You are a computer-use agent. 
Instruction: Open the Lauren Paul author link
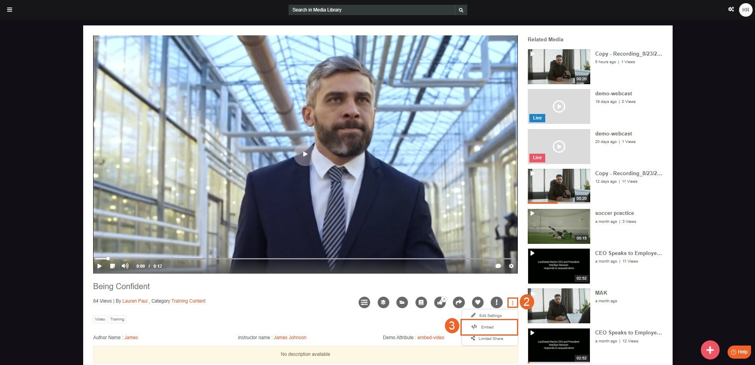[135, 301]
